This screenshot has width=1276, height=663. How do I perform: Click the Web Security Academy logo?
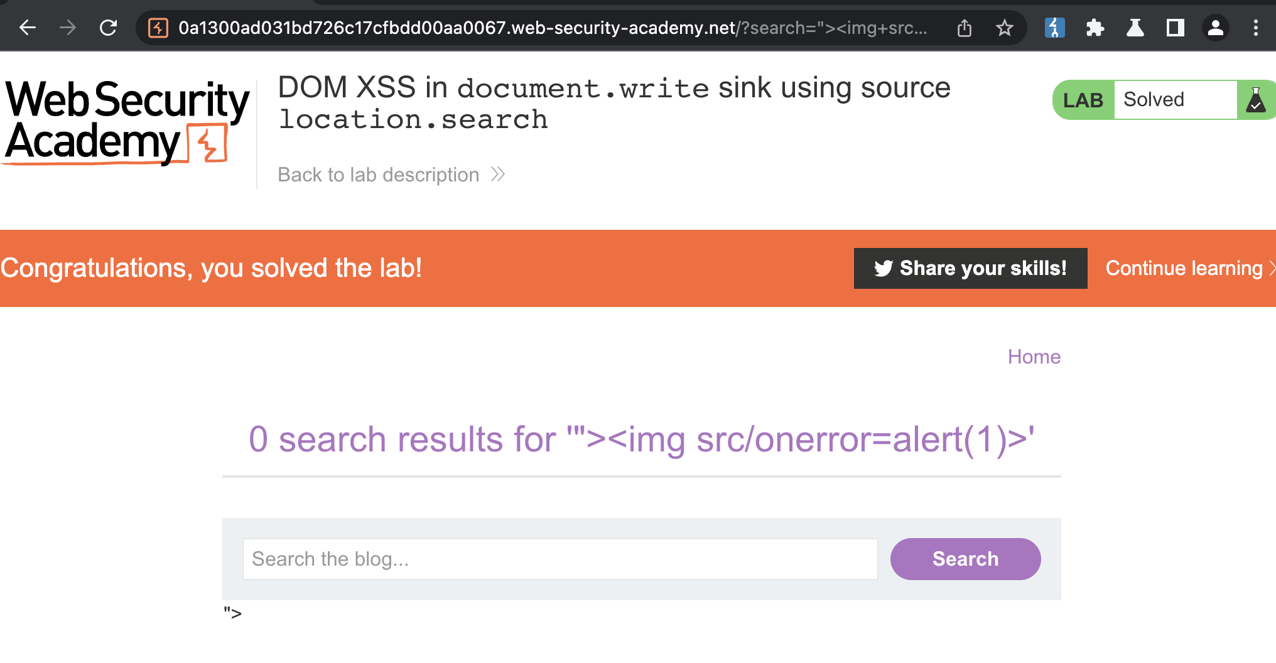126,122
